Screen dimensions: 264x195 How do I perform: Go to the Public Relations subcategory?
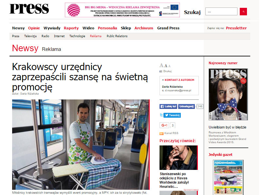pos(117,36)
